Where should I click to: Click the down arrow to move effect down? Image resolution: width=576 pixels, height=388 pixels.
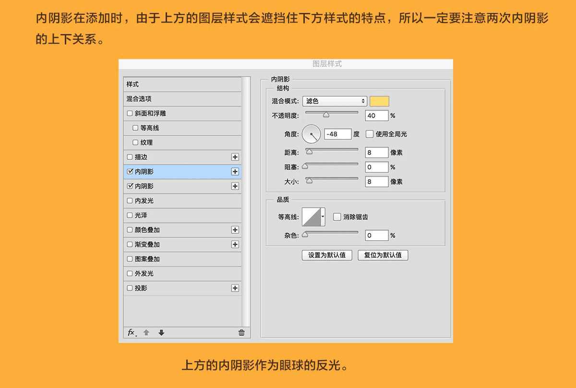161,332
